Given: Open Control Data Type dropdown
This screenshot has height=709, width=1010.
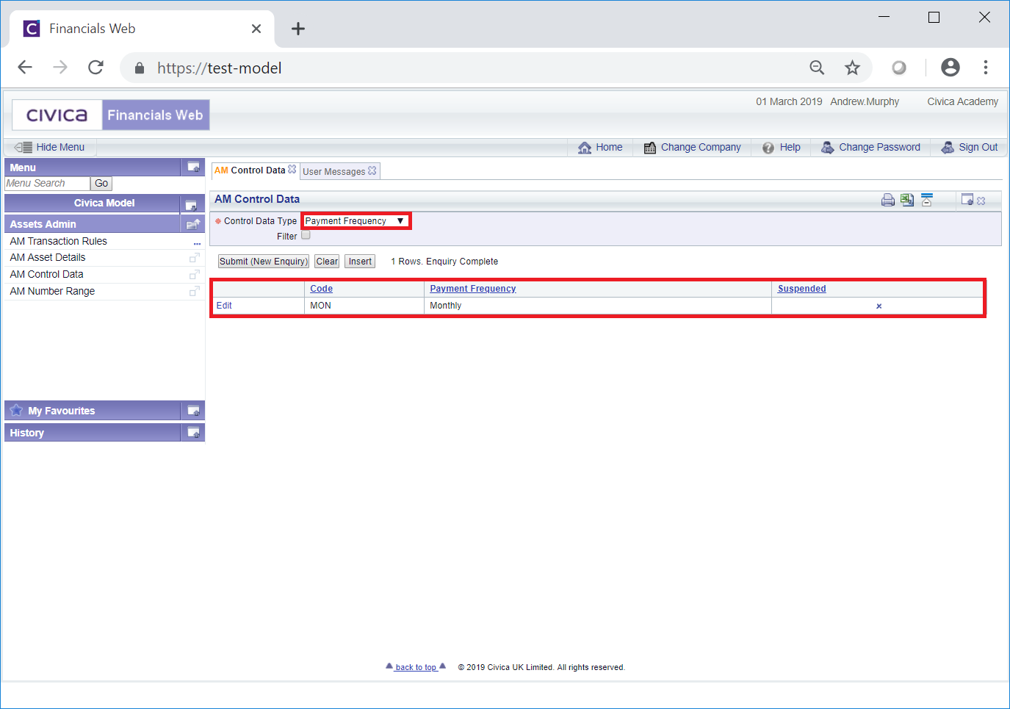Looking at the screenshot, I should click(356, 221).
